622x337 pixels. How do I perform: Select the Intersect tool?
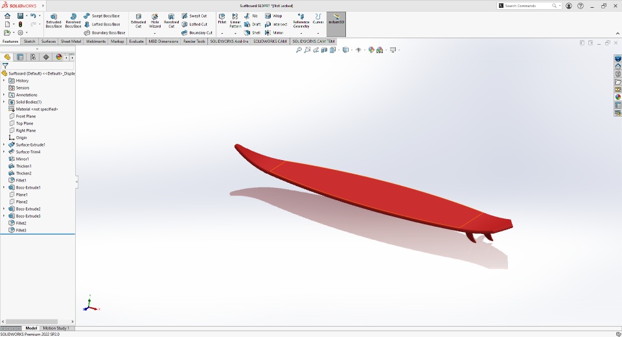(276, 24)
